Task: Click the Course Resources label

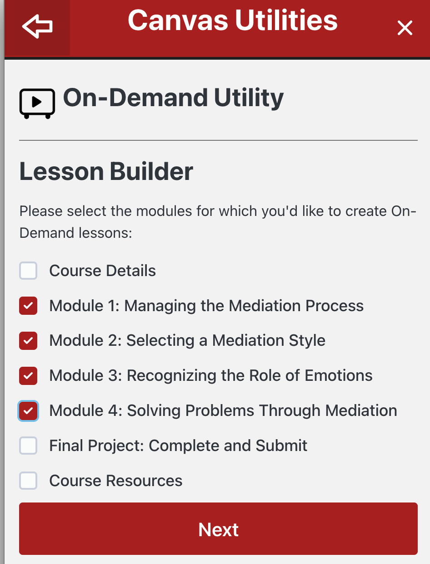Action: (x=116, y=481)
